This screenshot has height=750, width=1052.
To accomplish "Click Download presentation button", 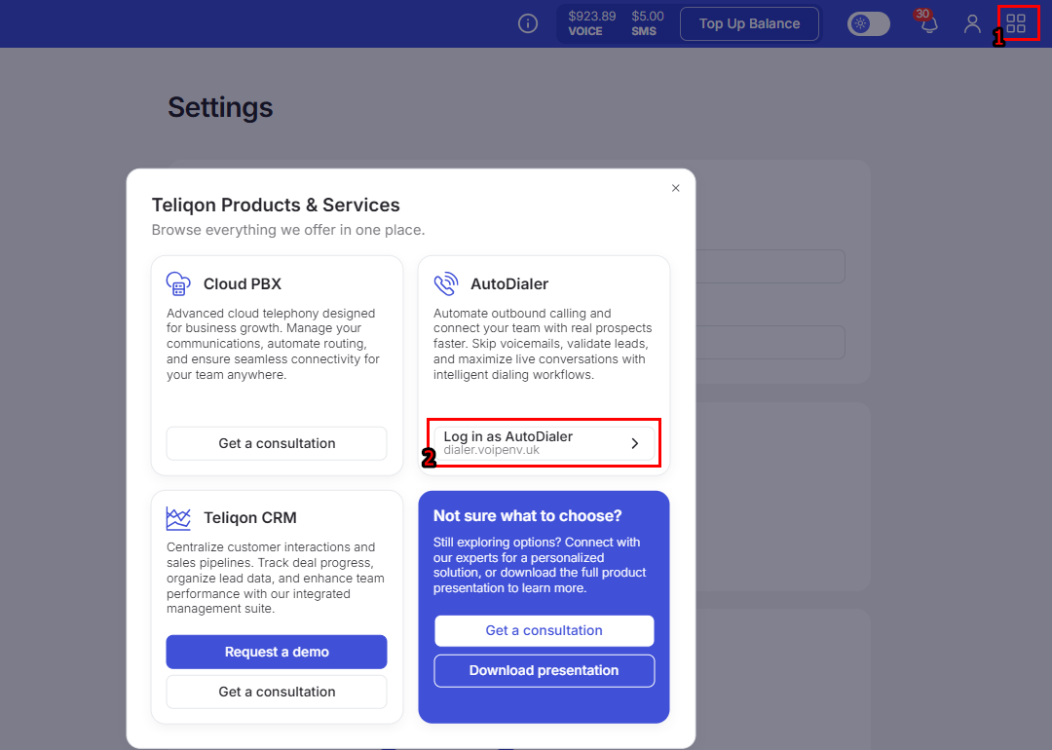I will 545,671.
